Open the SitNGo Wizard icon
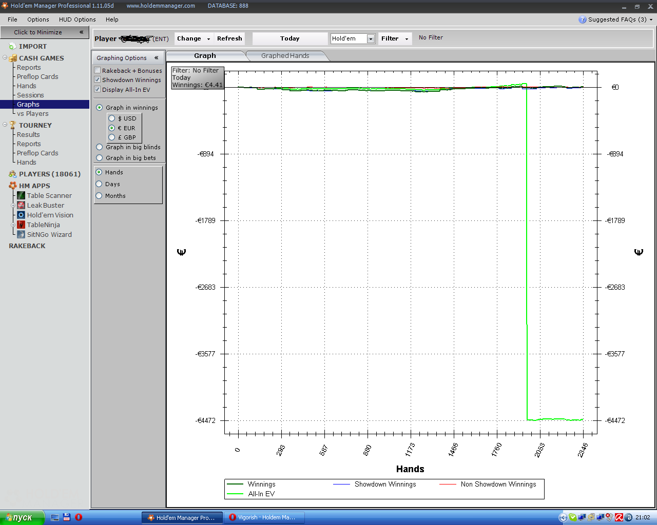Screen dimensions: 657x525 [x=21, y=234]
